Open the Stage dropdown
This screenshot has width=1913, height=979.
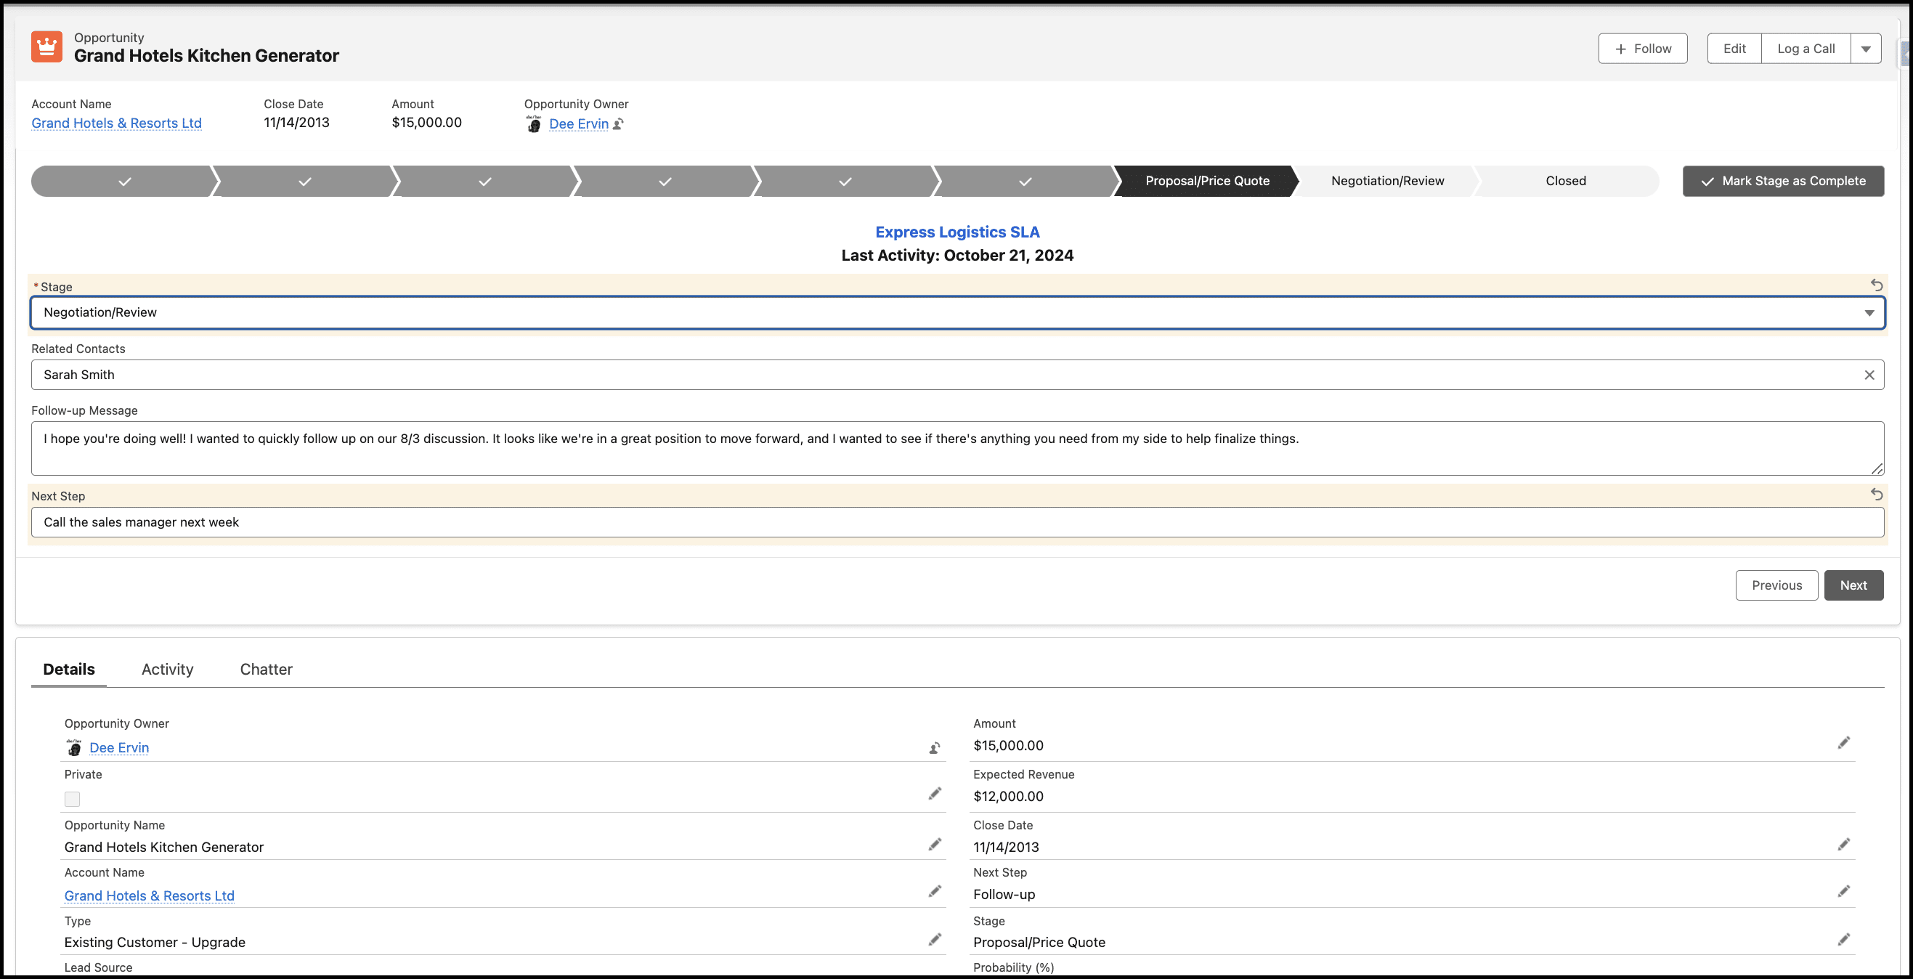click(957, 313)
